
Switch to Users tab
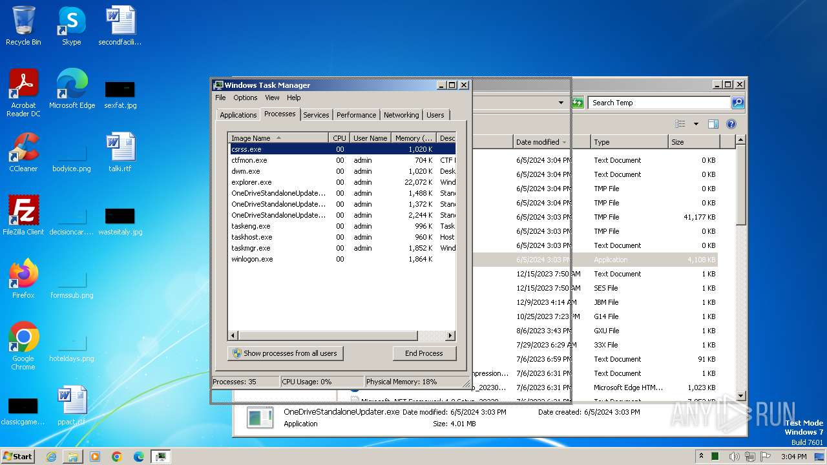[x=435, y=115]
